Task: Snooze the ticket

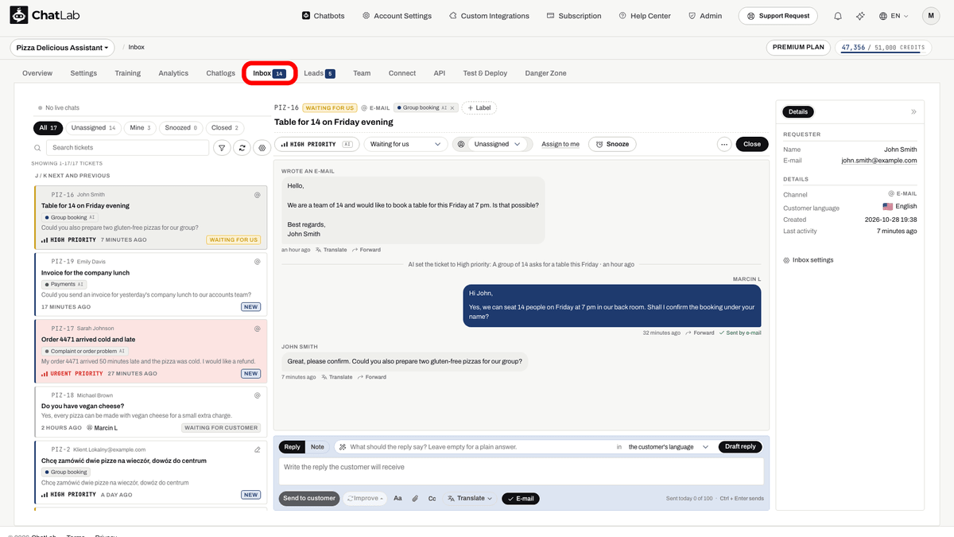Action: point(612,144)
